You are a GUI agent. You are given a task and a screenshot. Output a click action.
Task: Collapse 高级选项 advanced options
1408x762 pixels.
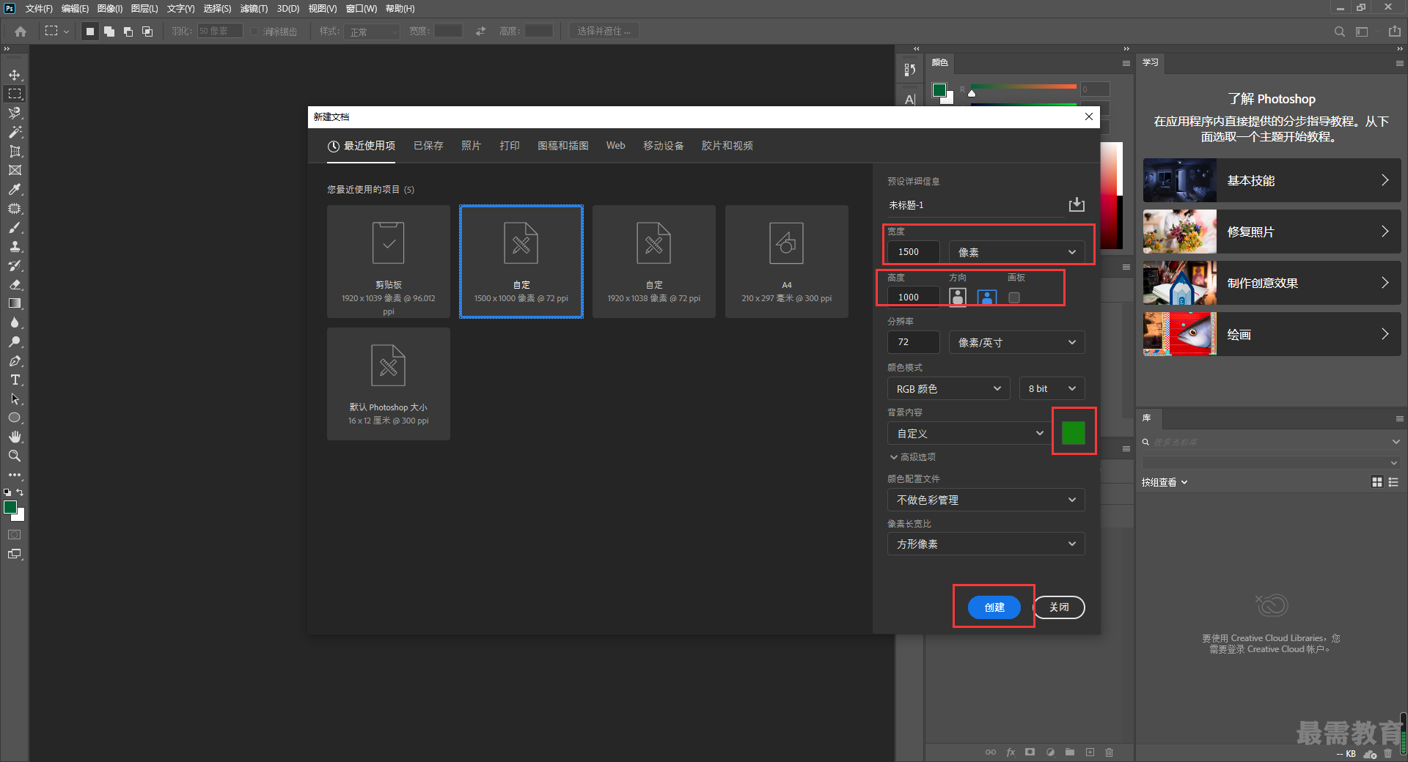tap(913, 456)
